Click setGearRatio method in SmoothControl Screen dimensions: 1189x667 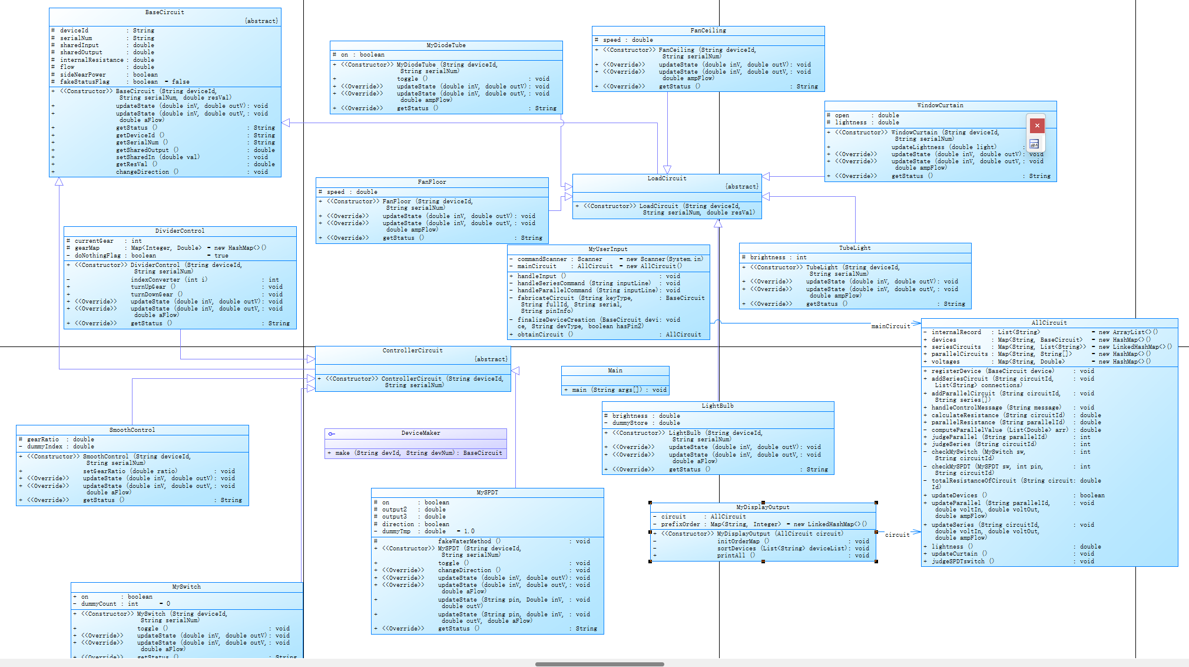(x=127, y=471)
